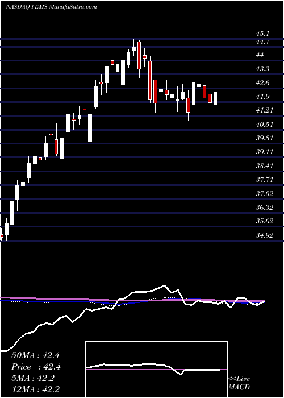Viewport: 284px width, 398px height.
Task: Click the 36.32 price axis label
Action: 264,208
